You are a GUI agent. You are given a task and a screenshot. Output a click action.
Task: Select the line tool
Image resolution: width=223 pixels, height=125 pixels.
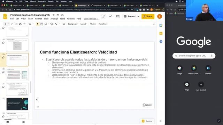(56, 24)
